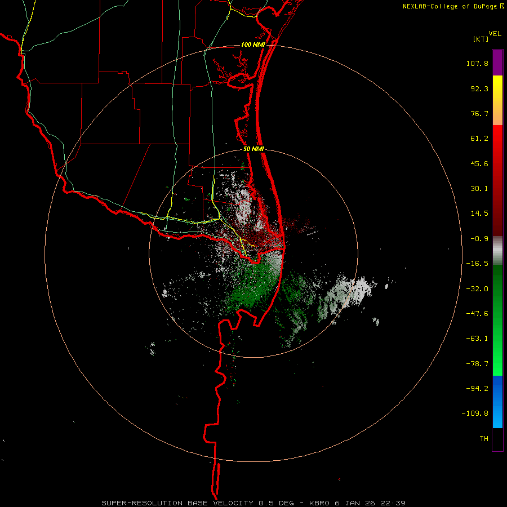Click the -78.7 velocity scale value

pos(477,364)
